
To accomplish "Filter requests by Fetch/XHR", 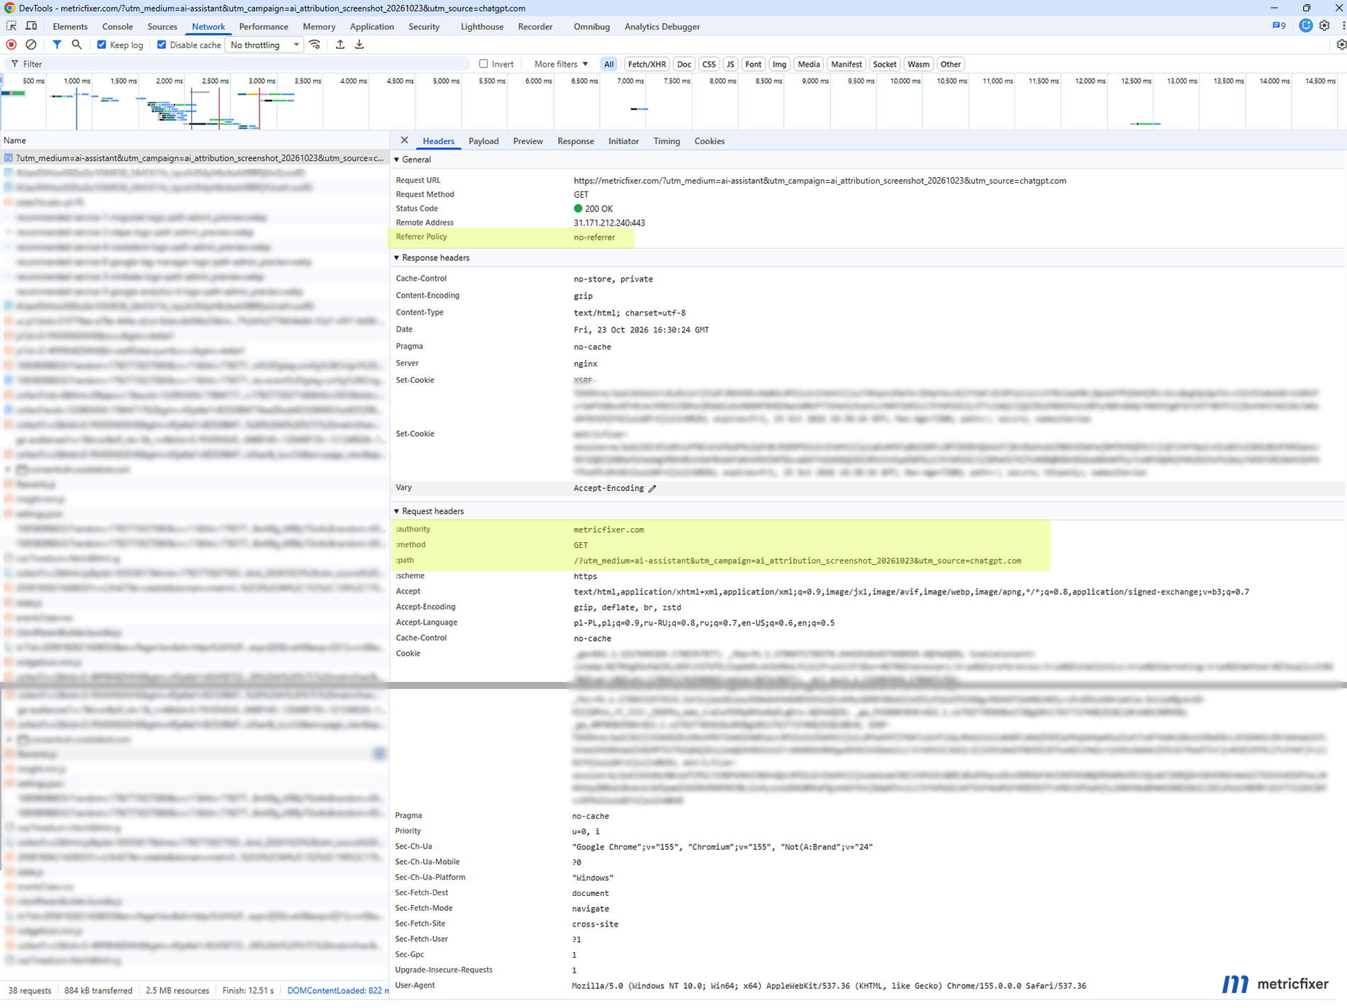I will (647, 64).
